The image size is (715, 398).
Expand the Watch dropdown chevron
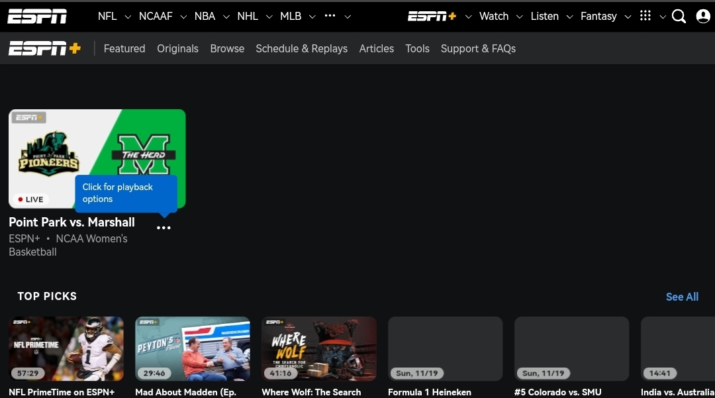[520, 17]
